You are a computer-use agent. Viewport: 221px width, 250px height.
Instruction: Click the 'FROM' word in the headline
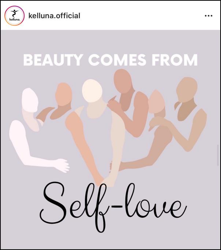[175, 60]
